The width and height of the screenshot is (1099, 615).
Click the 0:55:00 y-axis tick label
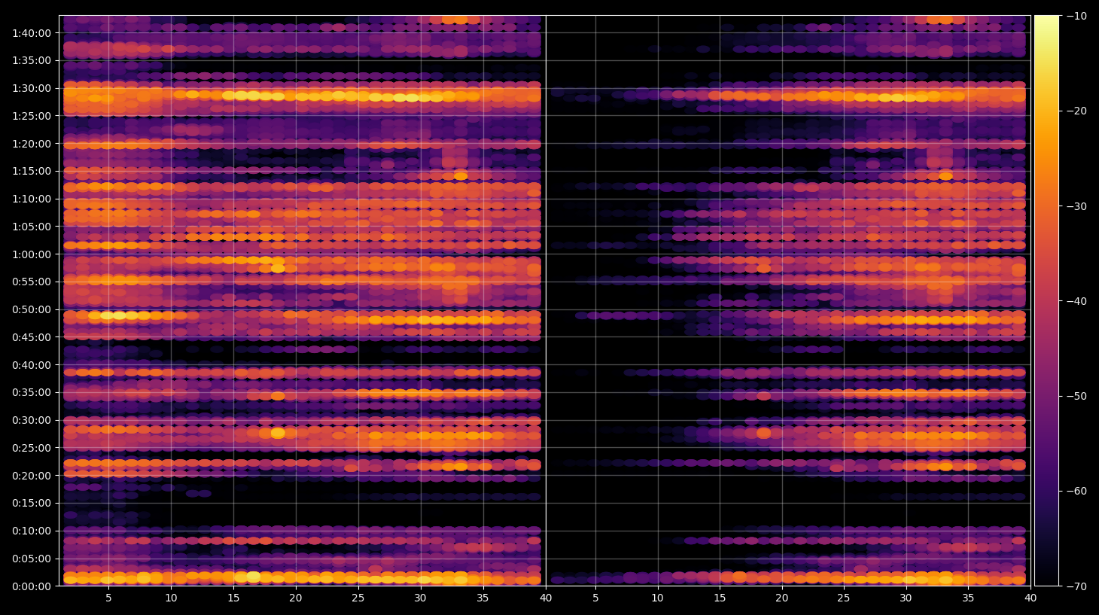(x=32, y=282)
